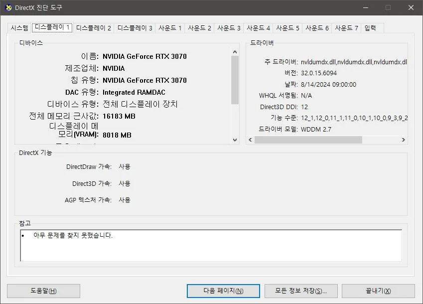This screenshot has height=304, width=423.
Task: Click the WHQL 서명됨 value N/A
Action: pos(306,96)
